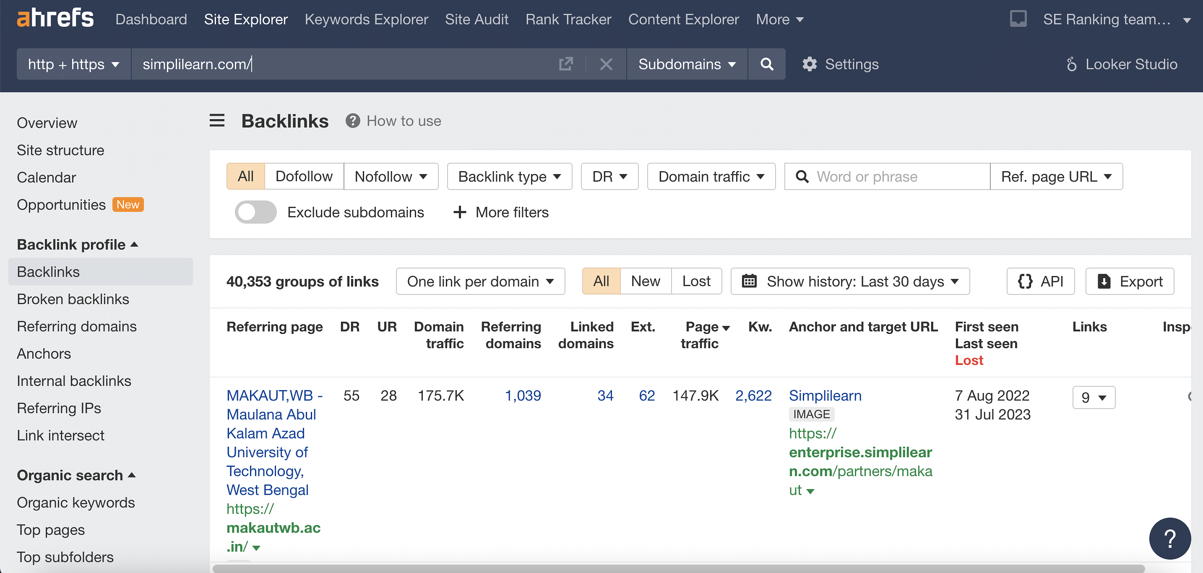Click the How to use help icon
This screenshot has width=1203, height=573.
(x=353, y=121)
